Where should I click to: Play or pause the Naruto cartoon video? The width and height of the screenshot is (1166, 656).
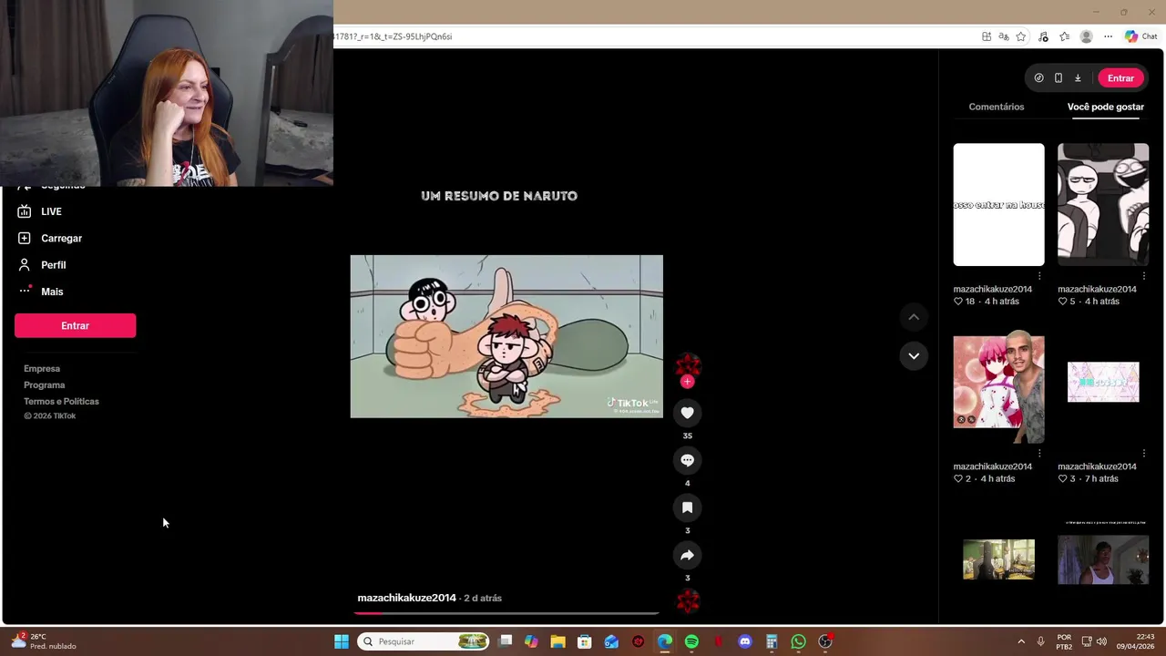506,336
